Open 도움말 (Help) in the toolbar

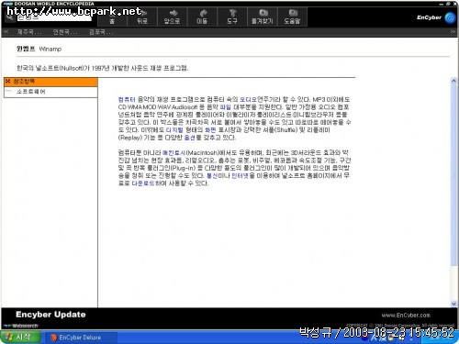pyautogui.click(x=292, y=17)
